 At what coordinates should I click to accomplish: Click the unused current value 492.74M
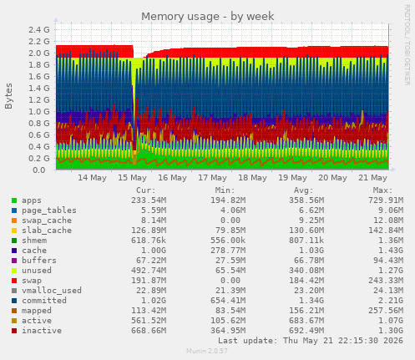(149, 271)
